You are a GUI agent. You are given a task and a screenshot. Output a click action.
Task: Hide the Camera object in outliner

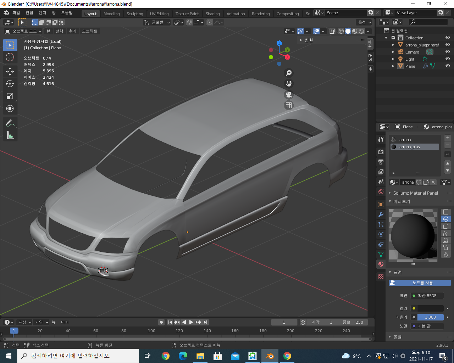[448, 52]
